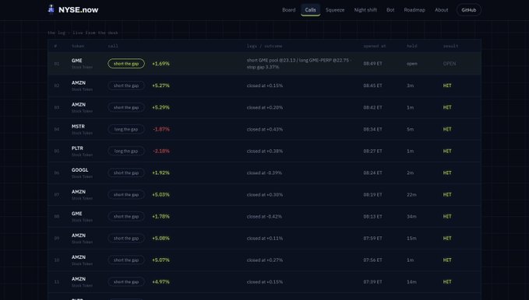Select the Calls tab
The image size is (529, 300).
310,10
